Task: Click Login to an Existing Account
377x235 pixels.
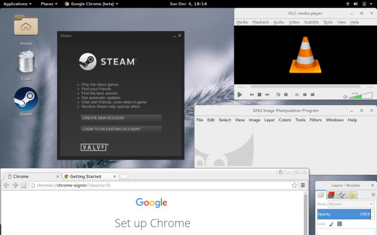Action: pos(121,129)
